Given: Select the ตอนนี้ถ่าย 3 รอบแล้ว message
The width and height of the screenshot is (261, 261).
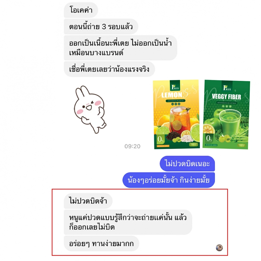Looking at the screenshot, I should pos(101,27).
